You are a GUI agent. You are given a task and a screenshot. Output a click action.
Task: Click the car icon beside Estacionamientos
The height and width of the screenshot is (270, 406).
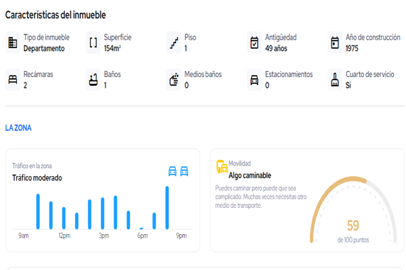254,80
